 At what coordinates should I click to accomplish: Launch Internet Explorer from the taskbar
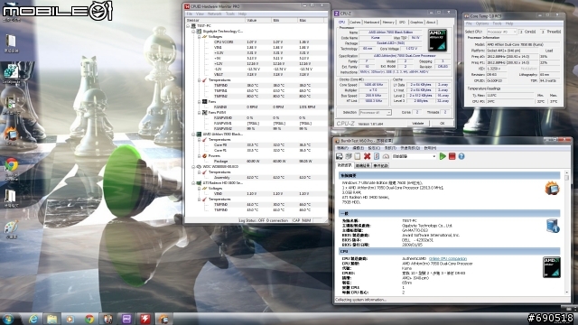click(33, 319)
